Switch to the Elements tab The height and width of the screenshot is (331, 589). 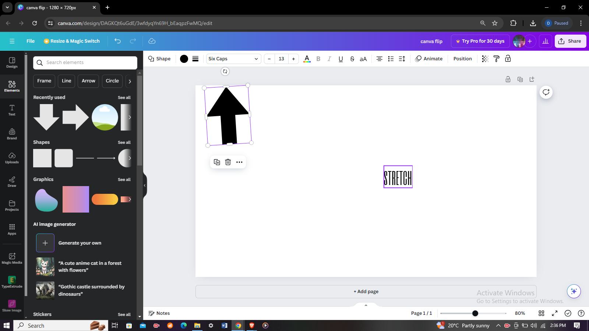(12, 86)
